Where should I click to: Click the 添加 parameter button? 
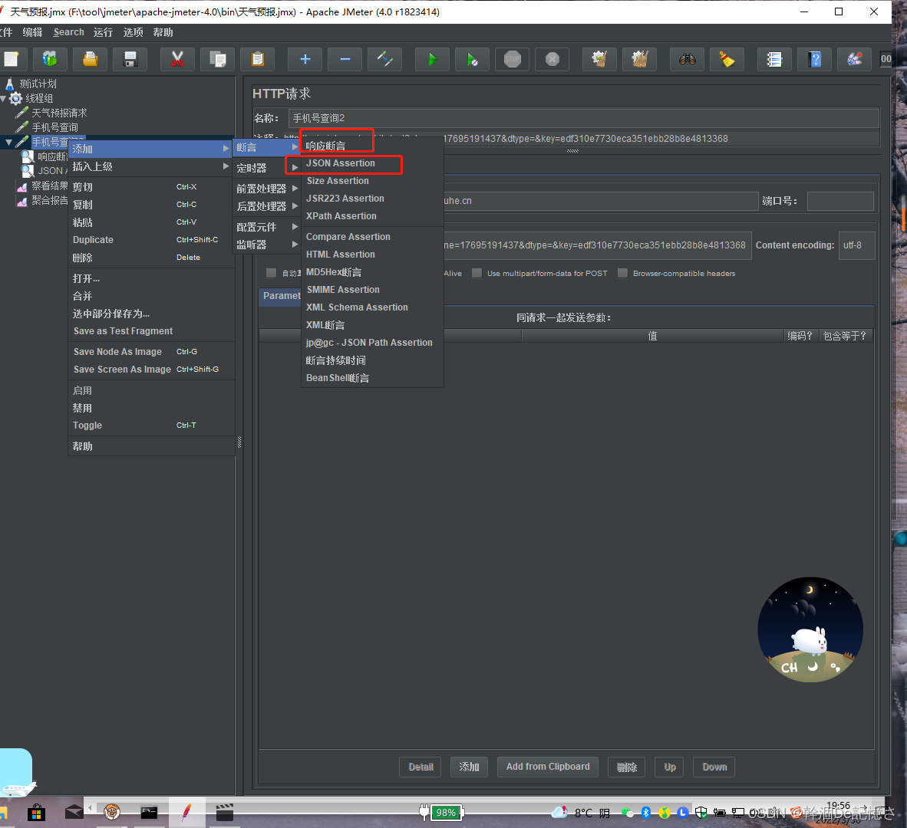(x=469, y=767)
